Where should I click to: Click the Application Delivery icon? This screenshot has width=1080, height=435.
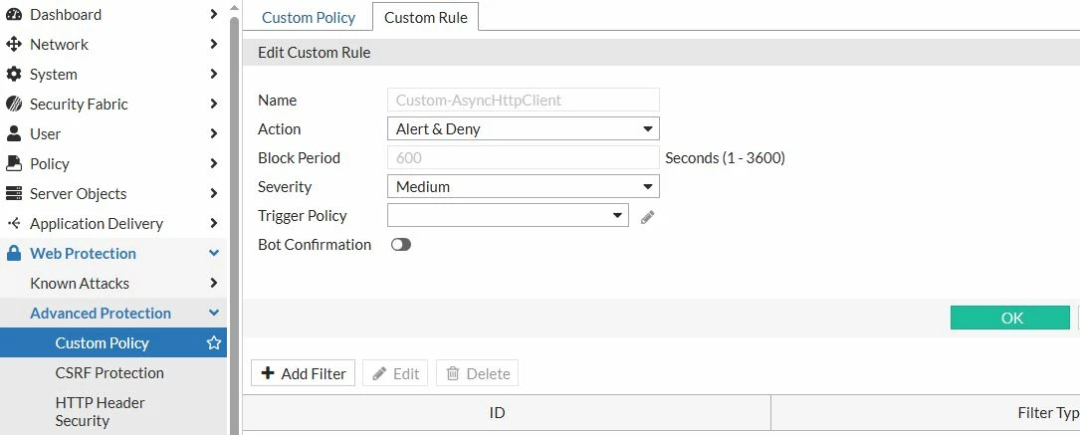pos(14,224)
